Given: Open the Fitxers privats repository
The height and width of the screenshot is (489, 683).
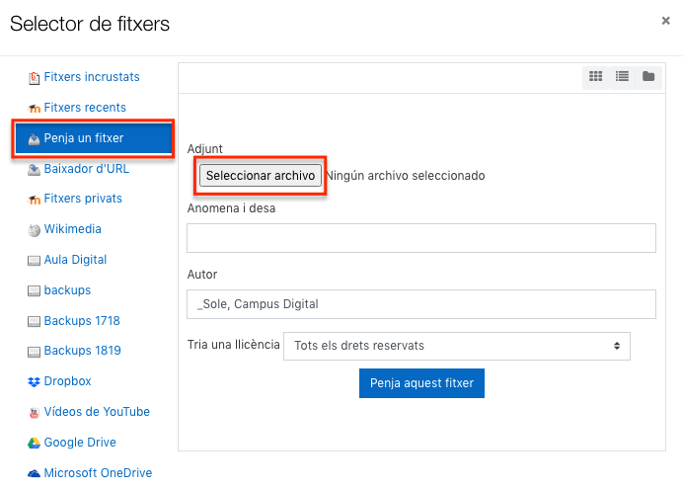Looking at the screenshot, I should pos(83,199).
